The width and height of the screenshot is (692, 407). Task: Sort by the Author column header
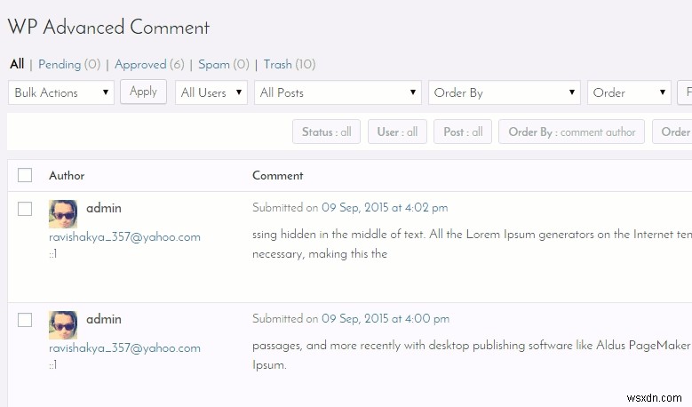pyautogui.click(x=67, y=175)
